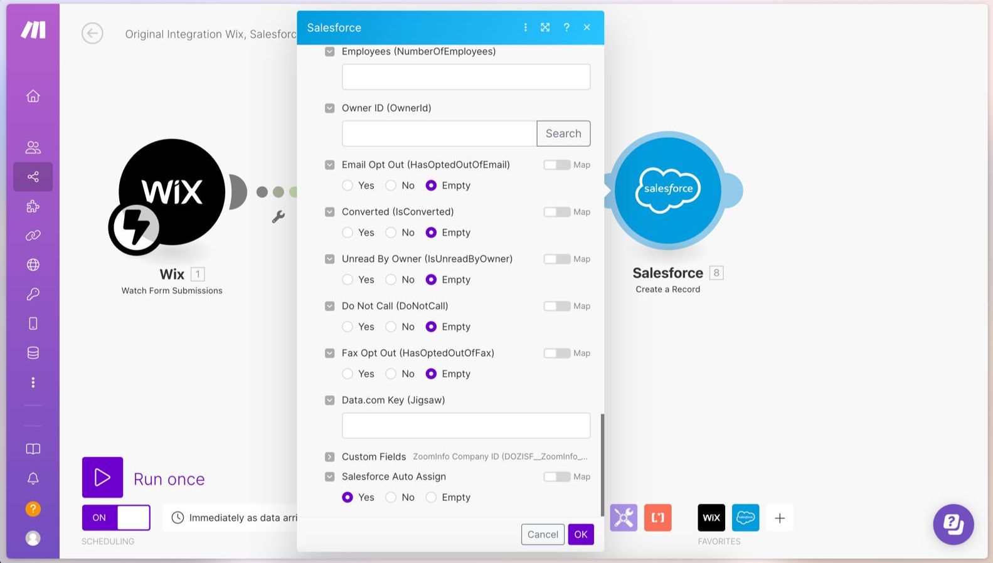This screenshot has width=993, height=563.
Task: Open the Documentation book icon in sidebar
Action: click(33, 449)
